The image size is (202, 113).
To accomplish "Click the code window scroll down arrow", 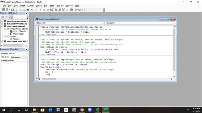I will [x=174, y=77].
